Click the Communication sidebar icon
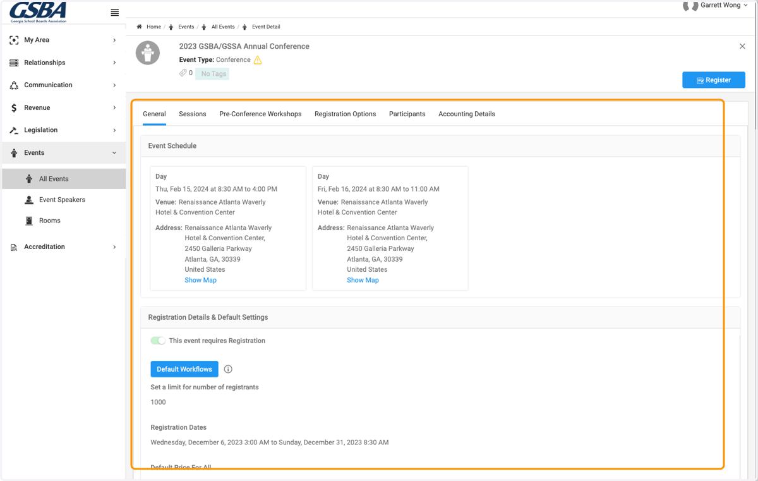 [14, 85]
